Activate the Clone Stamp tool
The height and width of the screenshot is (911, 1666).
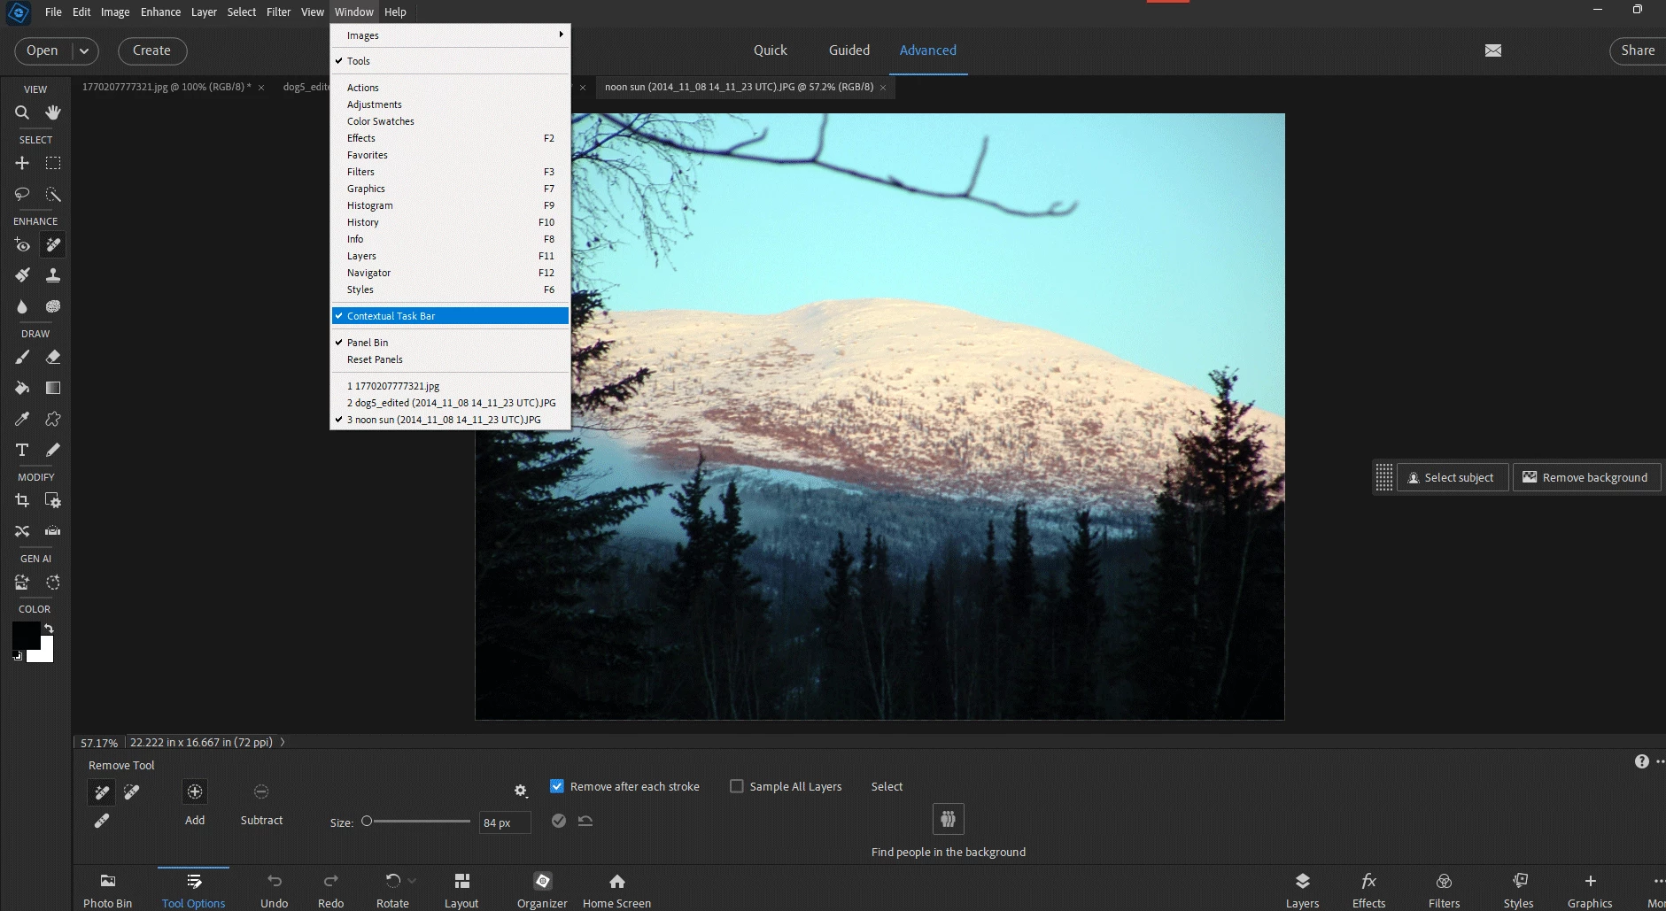53,275
